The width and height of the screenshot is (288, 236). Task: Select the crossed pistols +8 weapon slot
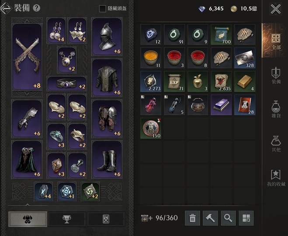point(27,56)
